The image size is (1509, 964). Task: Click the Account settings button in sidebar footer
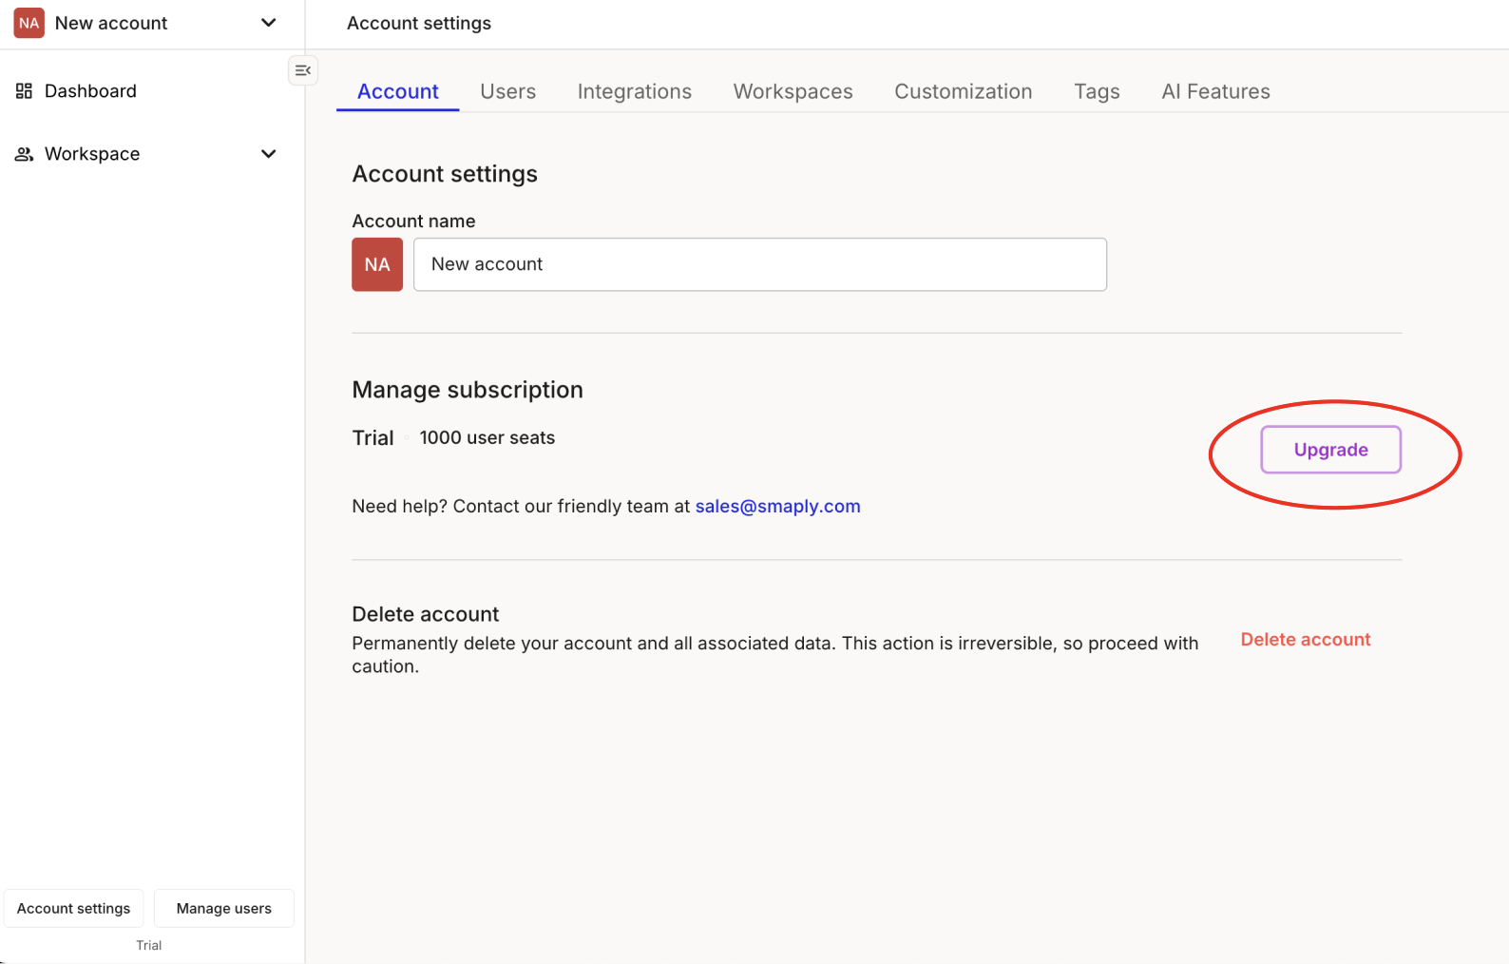click(74, 909)
